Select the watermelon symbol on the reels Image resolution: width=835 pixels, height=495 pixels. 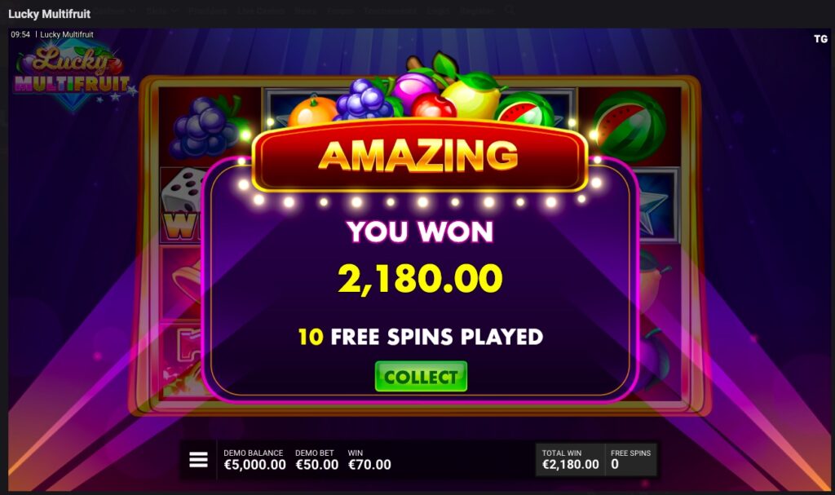(x=629, y=127)
